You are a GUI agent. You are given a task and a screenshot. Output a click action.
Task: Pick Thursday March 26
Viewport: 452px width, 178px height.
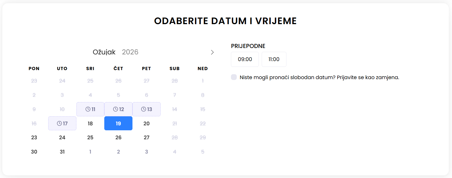(118, 138)
